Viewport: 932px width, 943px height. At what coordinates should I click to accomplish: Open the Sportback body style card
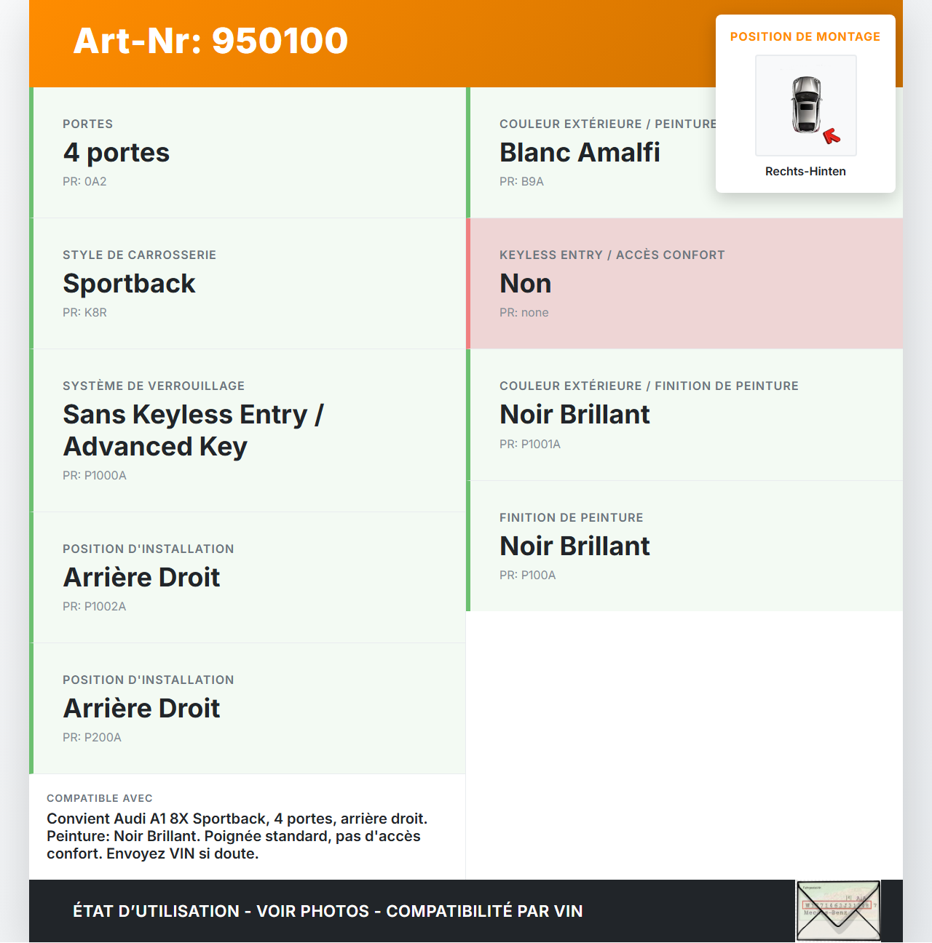tap(248, 284)
